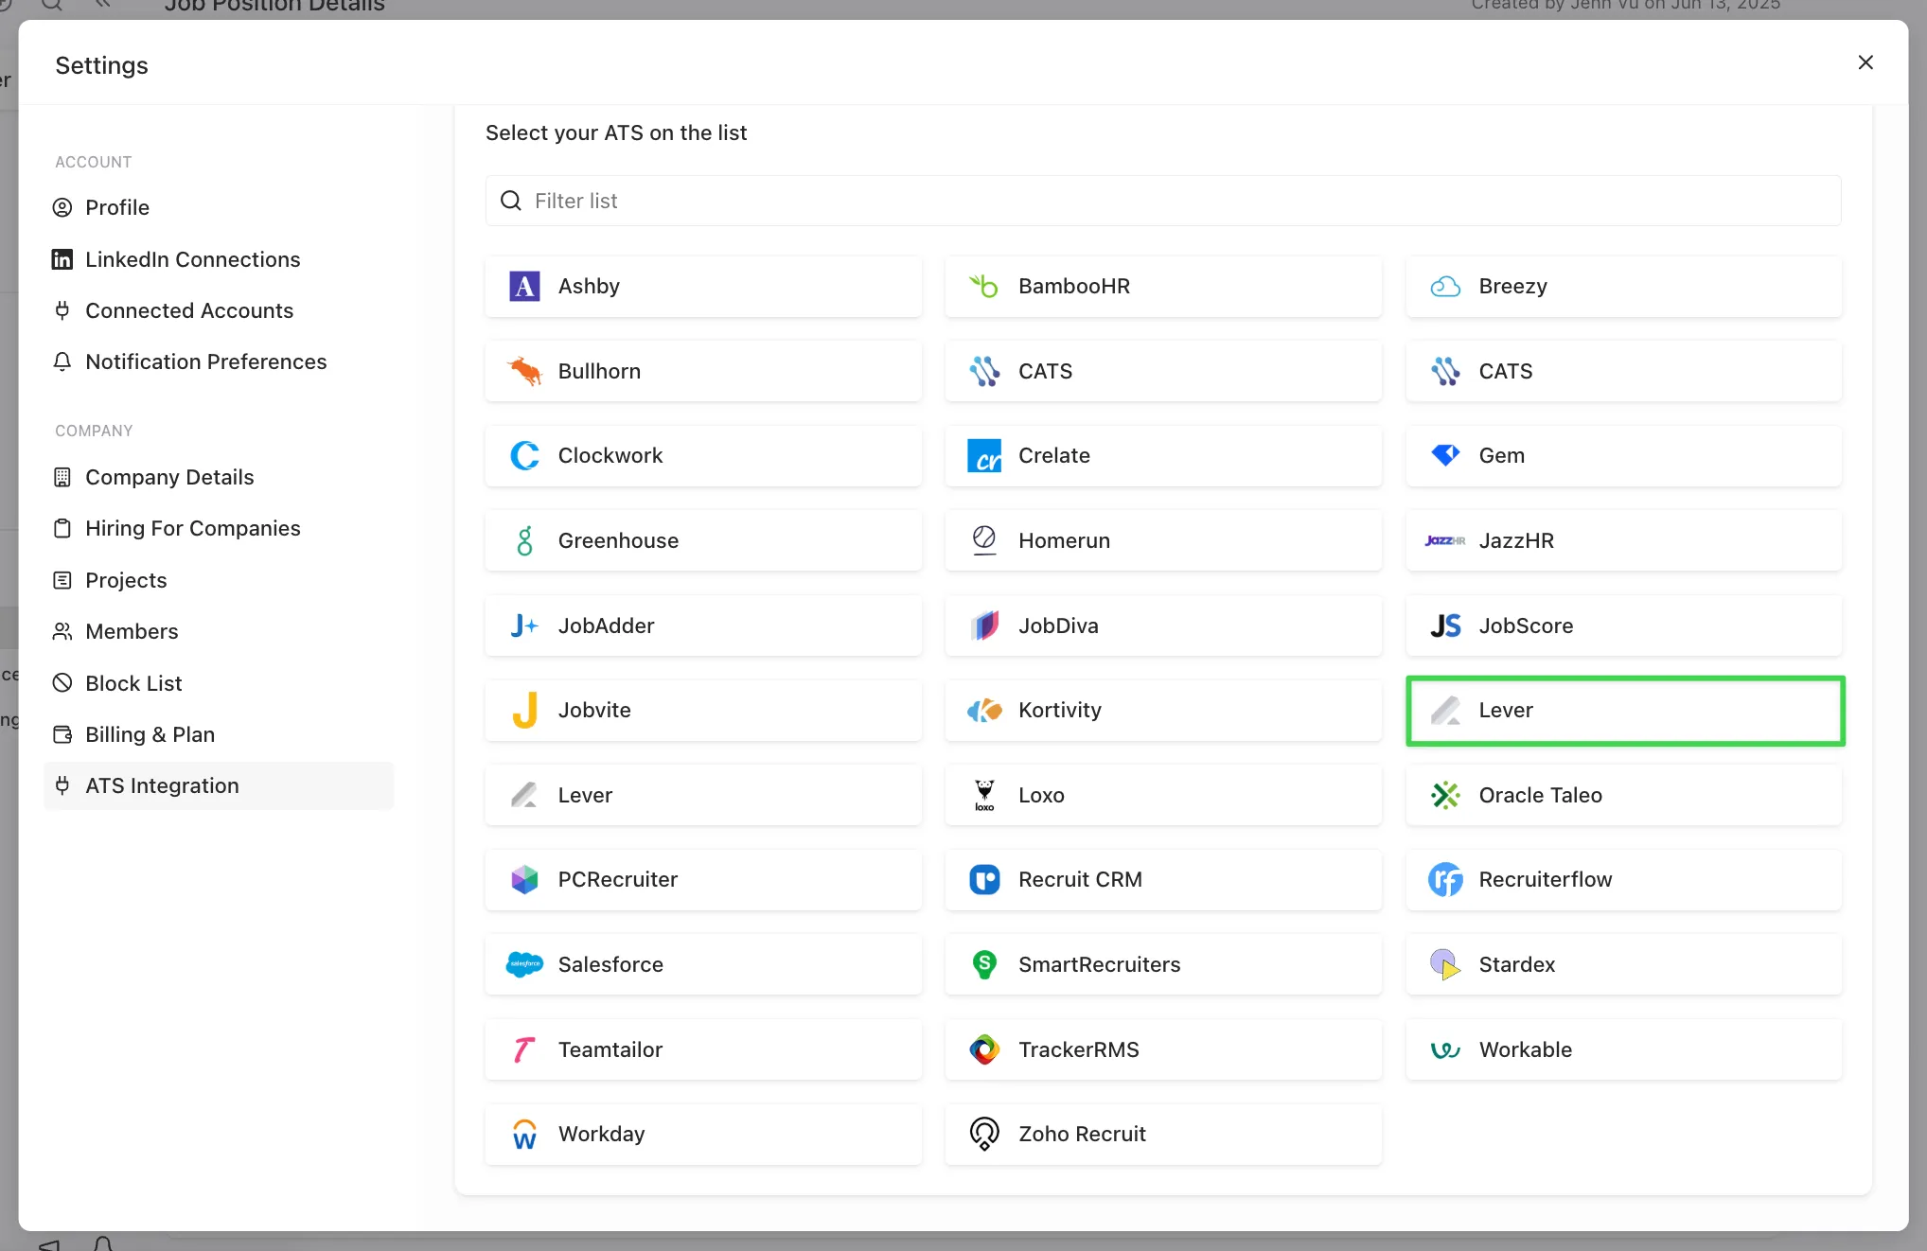Click the JobScore JS logo
The width and height of the screenshot is (1927, 1251).
click(x=1445, y=625)
